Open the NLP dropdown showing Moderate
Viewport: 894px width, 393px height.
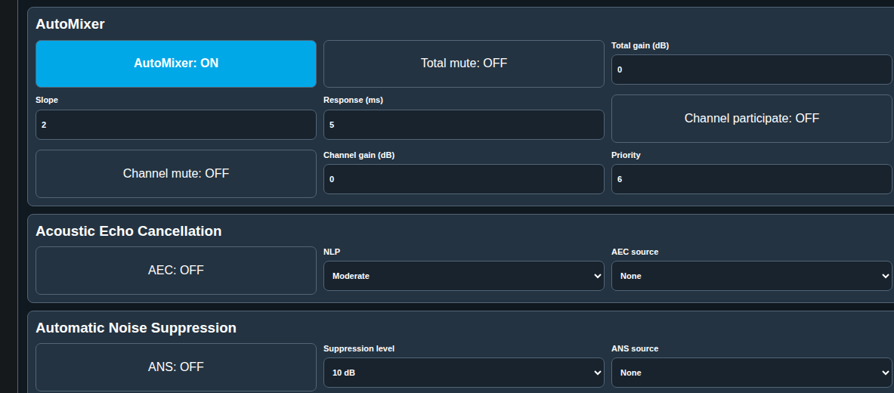pyautogui.click(x=463, y=276)
